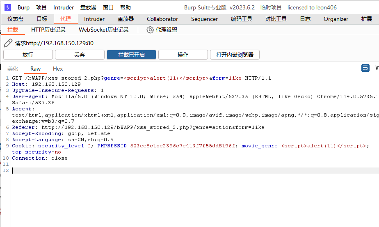Click the pencil edit target icon
This screenshot has height=227, width=379.
tap(8, 43)
